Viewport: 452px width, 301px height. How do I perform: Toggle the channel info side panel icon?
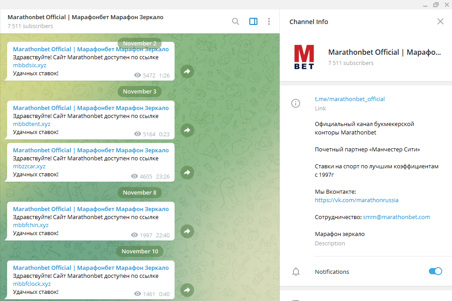pyautogui.click(x=253, y=21)
